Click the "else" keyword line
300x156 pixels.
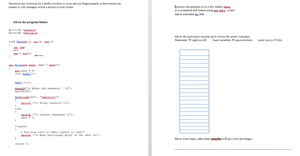(x=18, y=109)
